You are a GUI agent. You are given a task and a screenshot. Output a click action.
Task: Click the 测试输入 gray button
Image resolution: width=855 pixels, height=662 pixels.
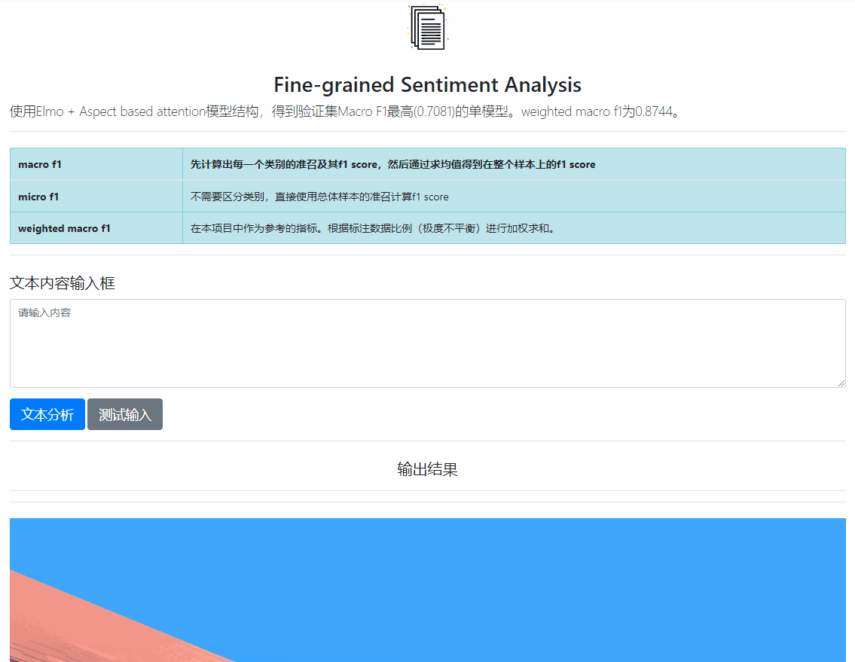click(x=125, y=414)
